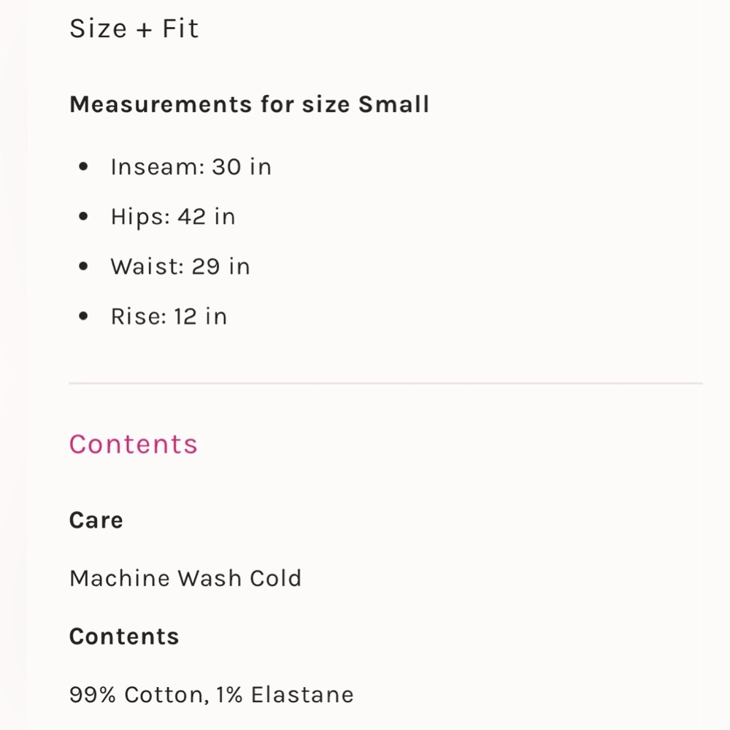Select the 99% Cotton, 1% Elastane text
This screenshot has width=730, height=730.
(x=211, y=694)
